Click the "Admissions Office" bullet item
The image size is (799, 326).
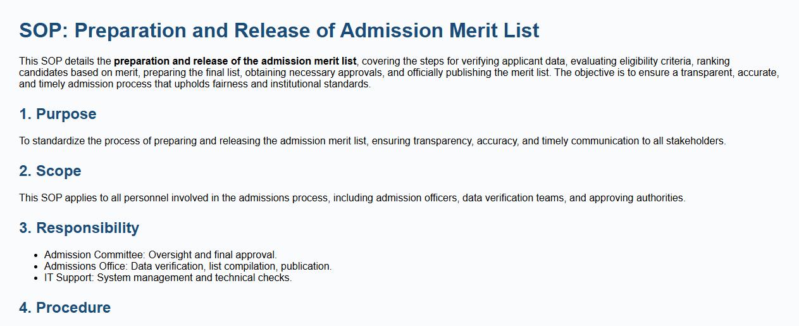(x=86, y=266)
